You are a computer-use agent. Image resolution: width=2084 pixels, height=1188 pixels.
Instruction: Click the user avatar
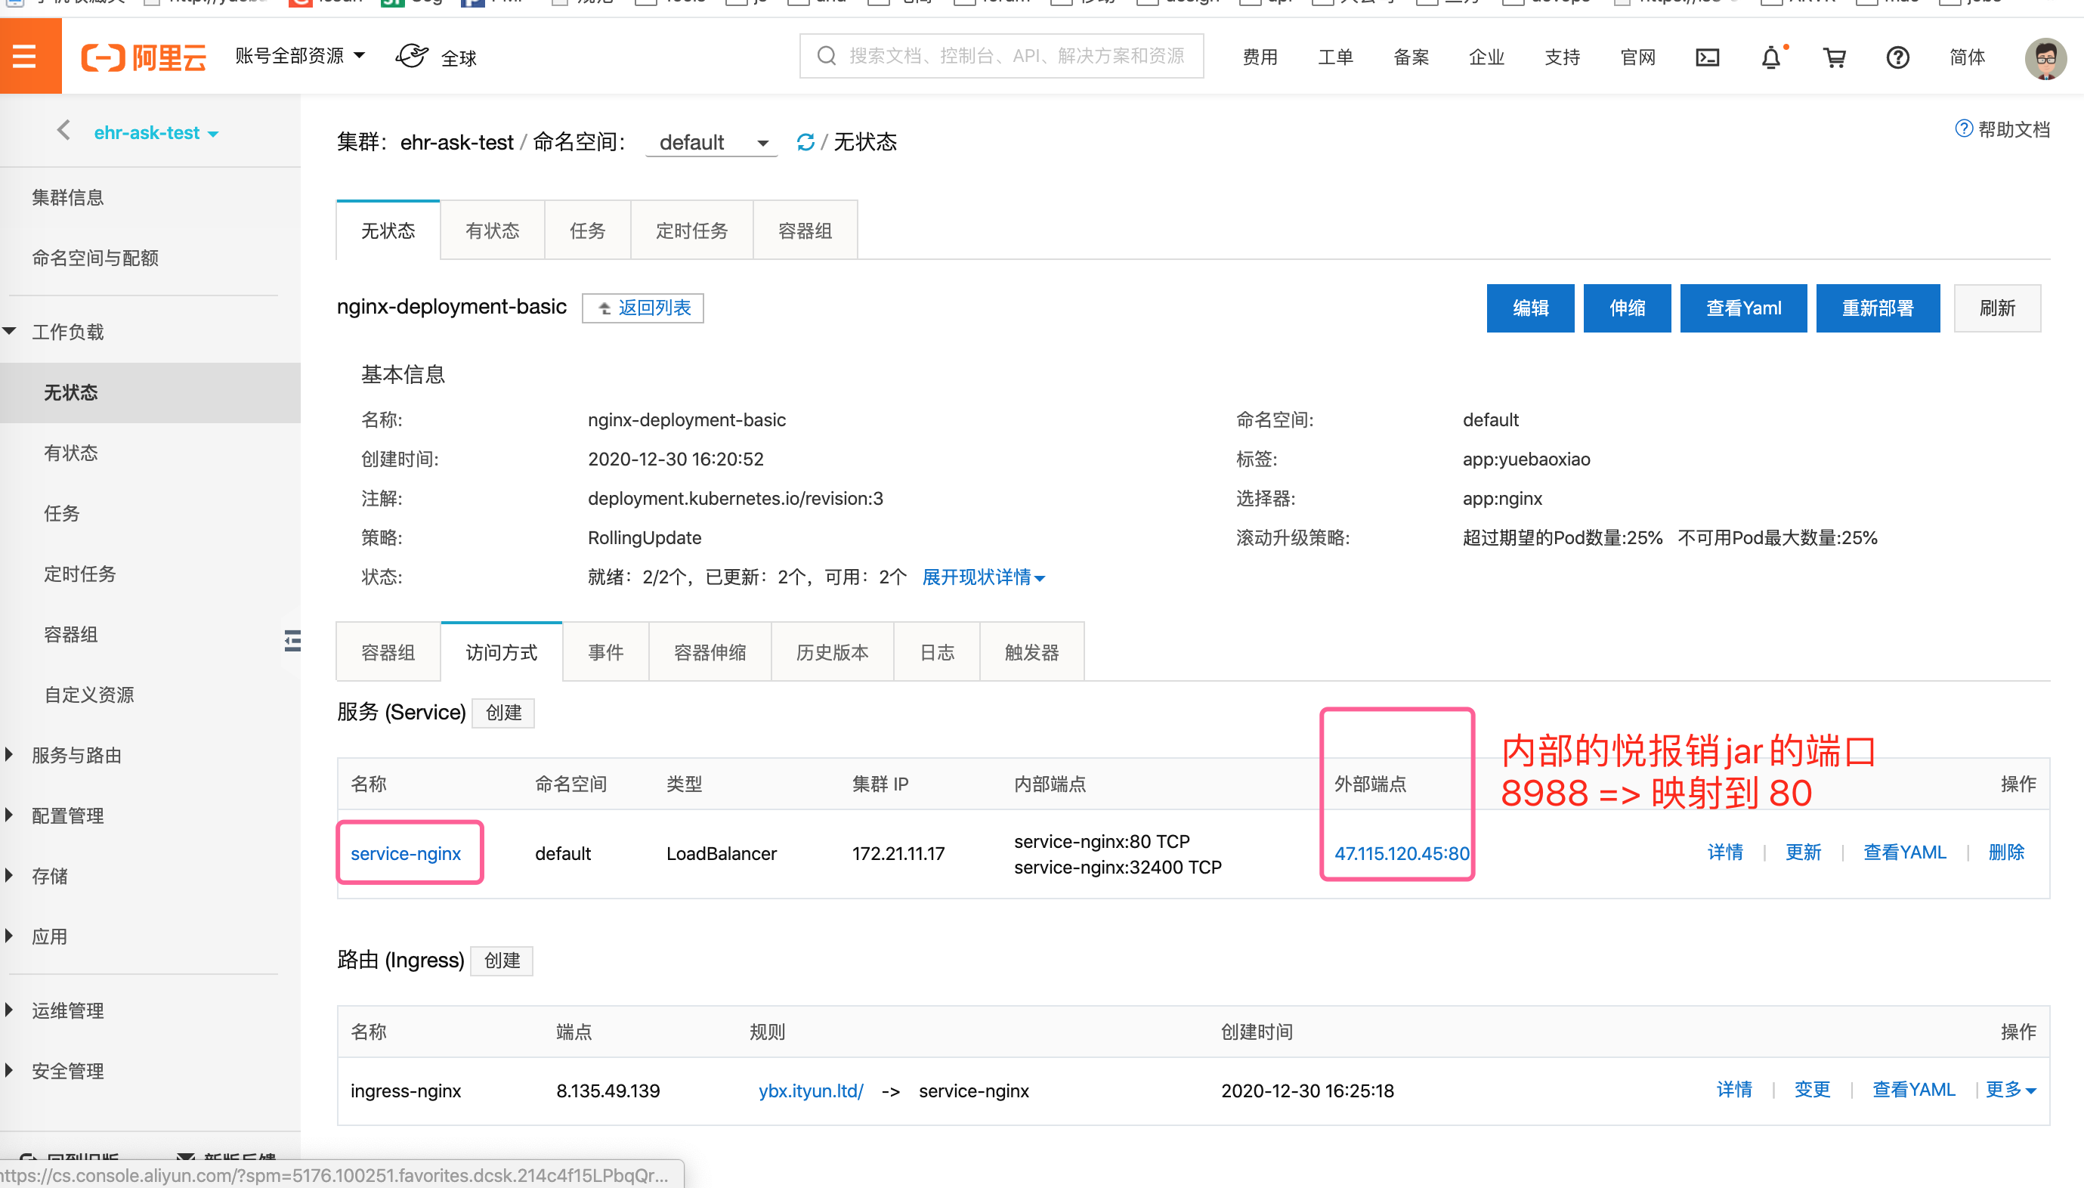click(x=2044, y=59)
